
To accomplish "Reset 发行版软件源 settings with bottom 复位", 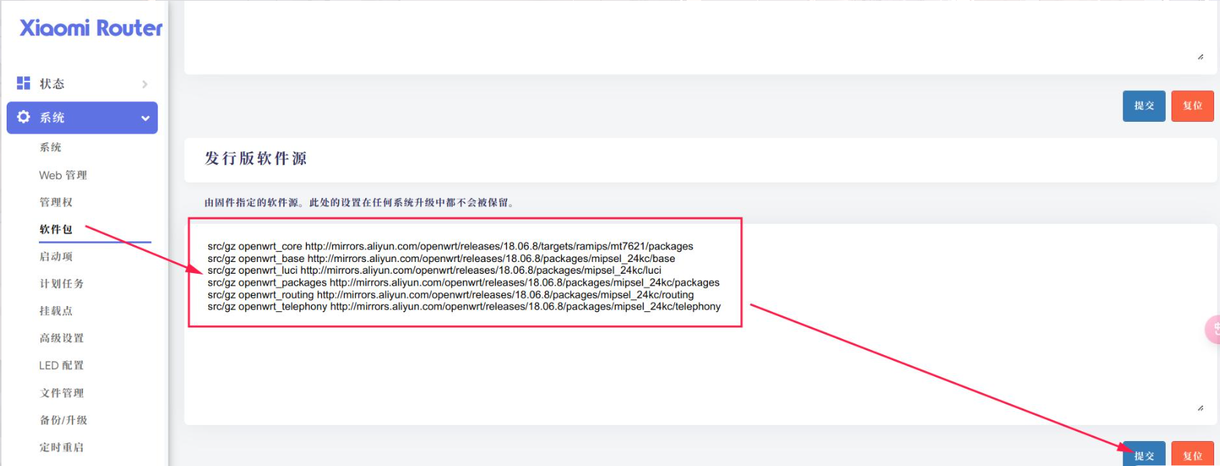I will pyautogui.click(x=1192, y=454).
